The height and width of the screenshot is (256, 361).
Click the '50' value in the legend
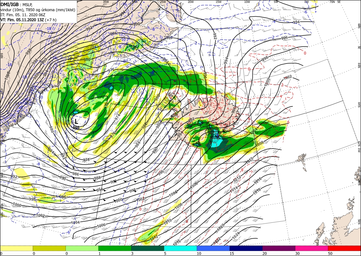point(331,253)
